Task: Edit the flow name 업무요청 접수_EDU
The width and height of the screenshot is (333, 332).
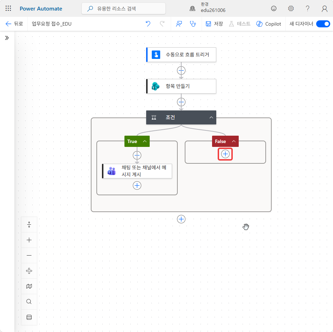Action: (52, 24)
